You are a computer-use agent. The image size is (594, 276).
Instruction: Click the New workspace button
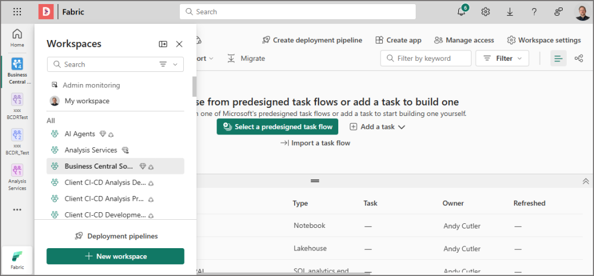click(x=115, y=256)
